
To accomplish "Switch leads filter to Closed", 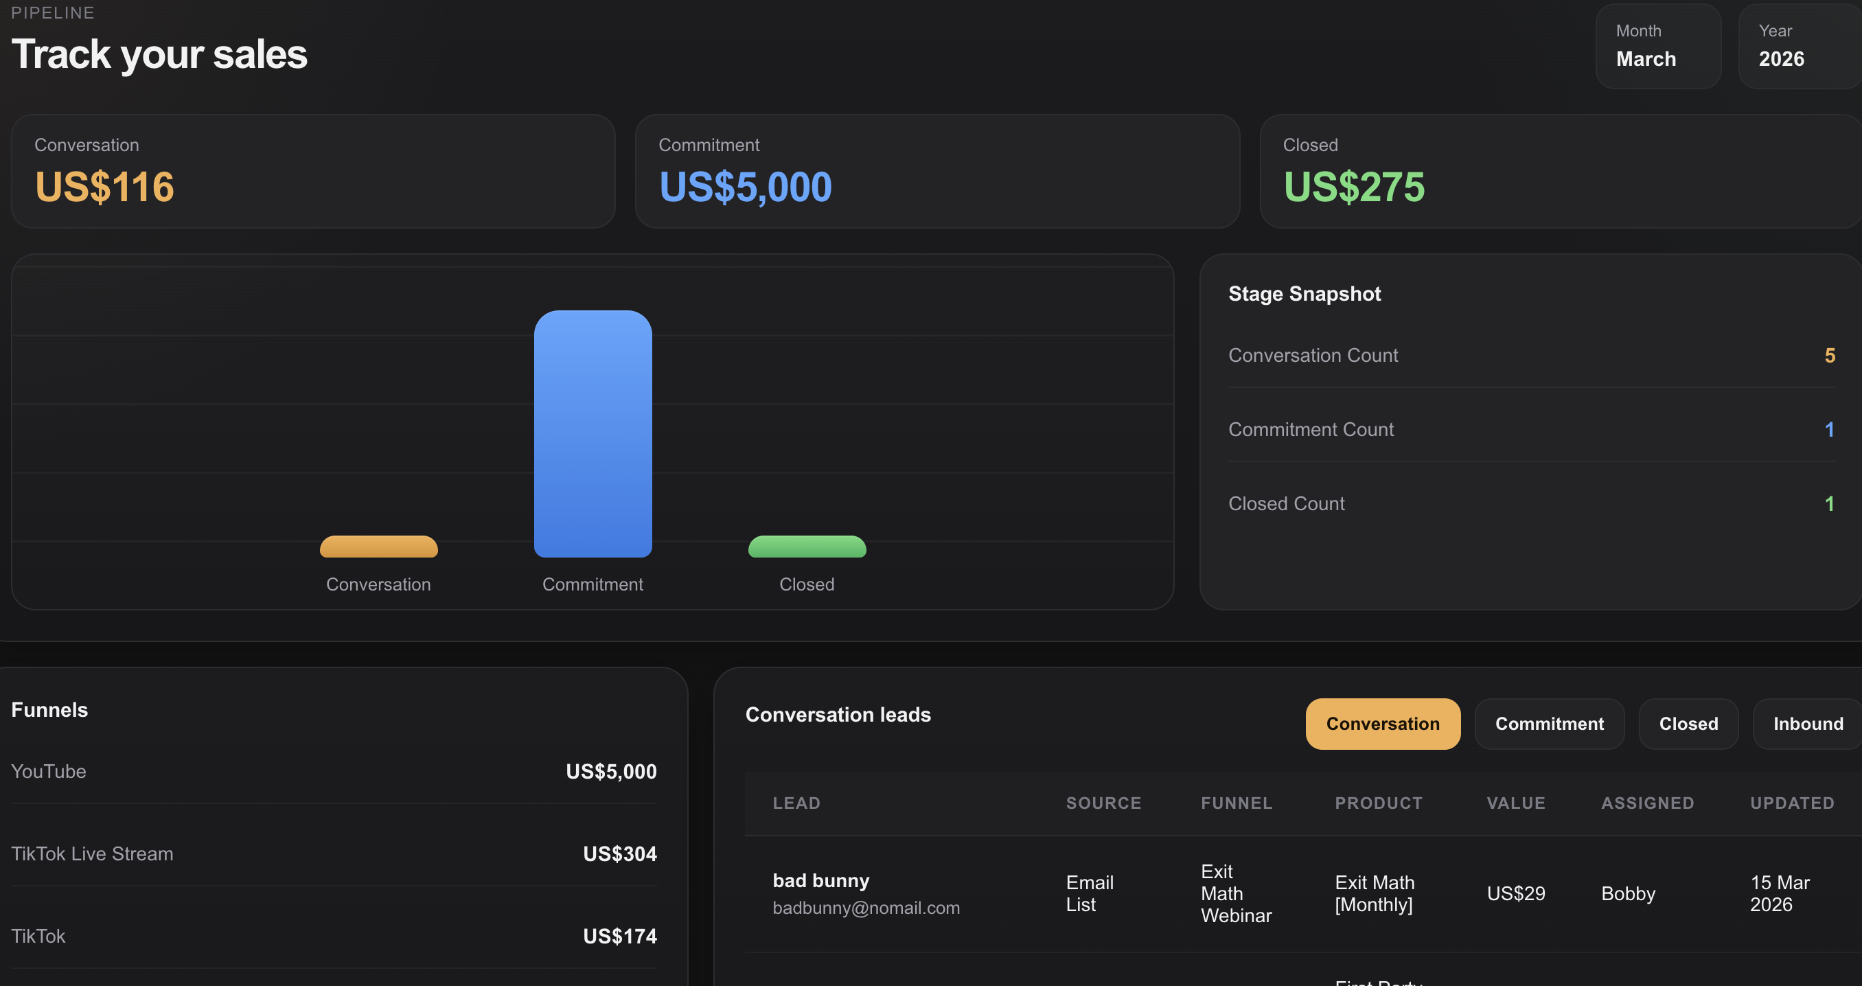I will [x=1688, y=724].
